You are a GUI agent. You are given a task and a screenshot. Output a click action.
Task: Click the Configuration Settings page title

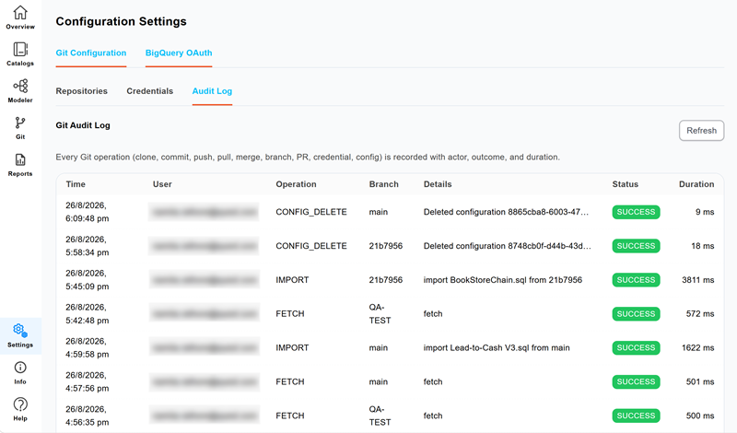point(122,21)
